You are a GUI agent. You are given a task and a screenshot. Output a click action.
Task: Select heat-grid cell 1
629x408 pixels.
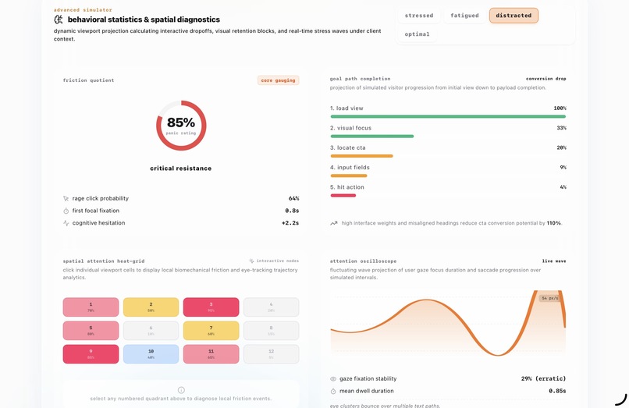pos(91,307)
